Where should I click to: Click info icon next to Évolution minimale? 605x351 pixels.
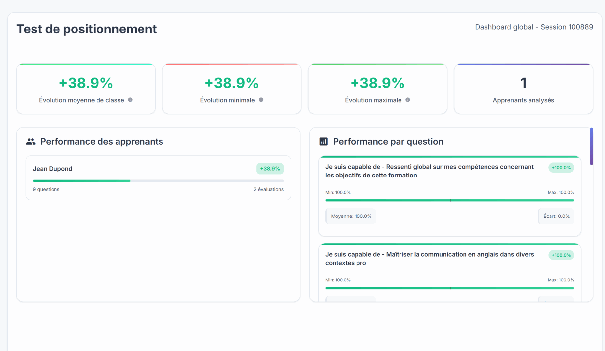(x=261, y=100)
